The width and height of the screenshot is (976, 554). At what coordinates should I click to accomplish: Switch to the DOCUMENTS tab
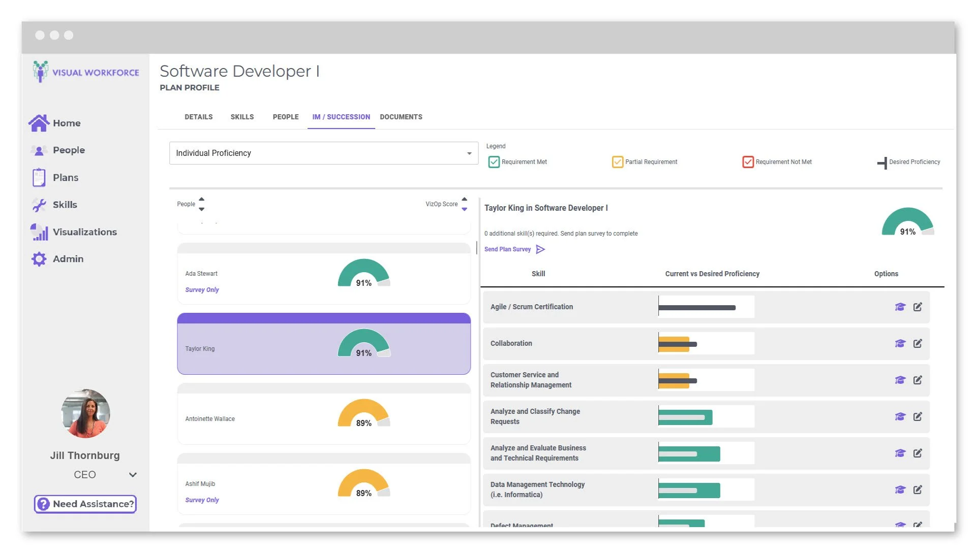[x=401, y=117]
